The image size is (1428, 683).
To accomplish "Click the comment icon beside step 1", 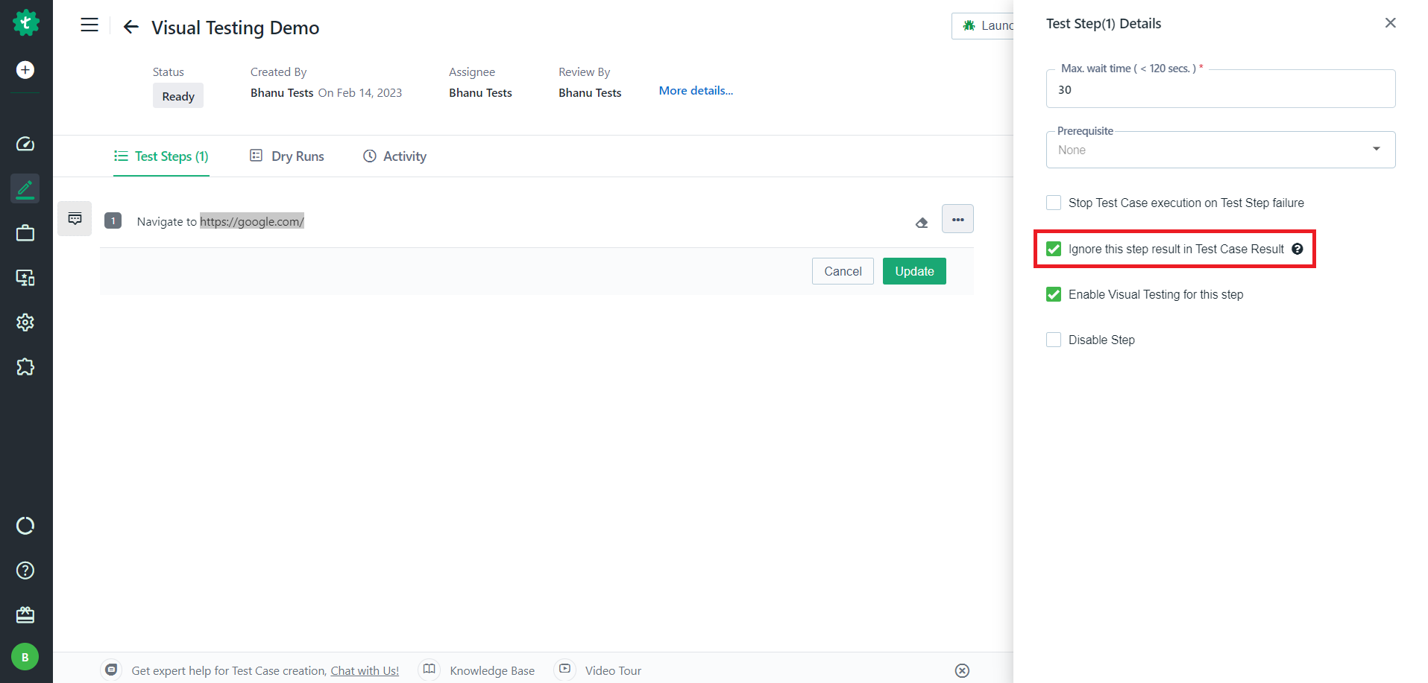I will click(75, 219).
